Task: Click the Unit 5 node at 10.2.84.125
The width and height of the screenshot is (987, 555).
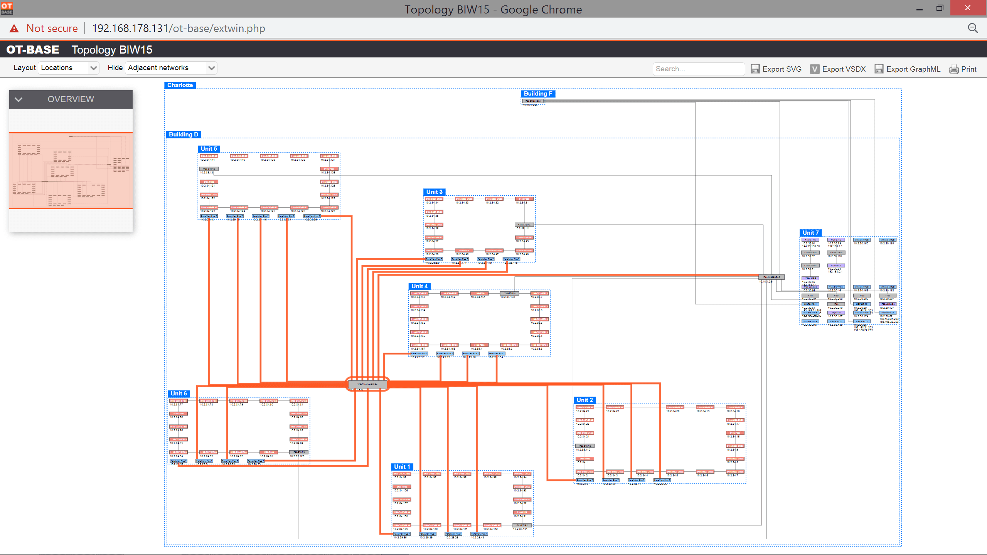Action: (x=269, y=207)
